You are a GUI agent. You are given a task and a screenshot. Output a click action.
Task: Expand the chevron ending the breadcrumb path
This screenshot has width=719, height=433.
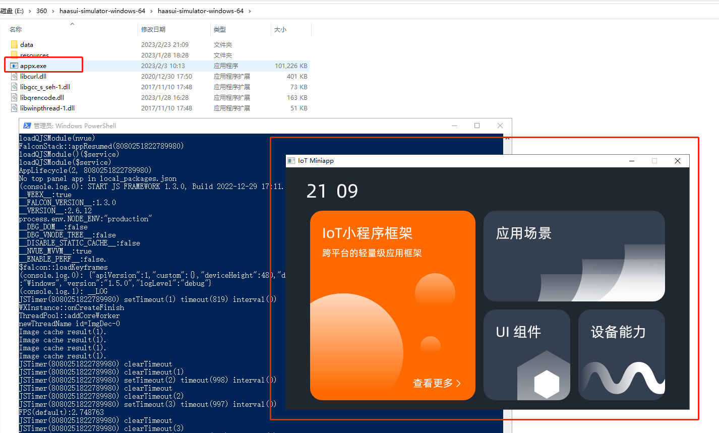coord(250,11)
